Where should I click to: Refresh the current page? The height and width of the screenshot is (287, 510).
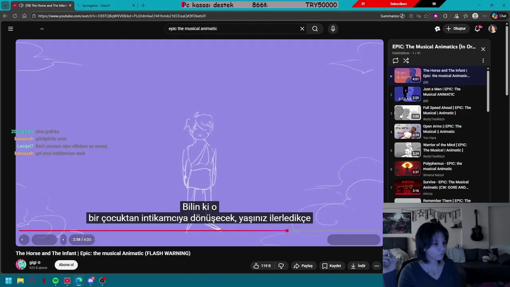(x=15, y=16)
